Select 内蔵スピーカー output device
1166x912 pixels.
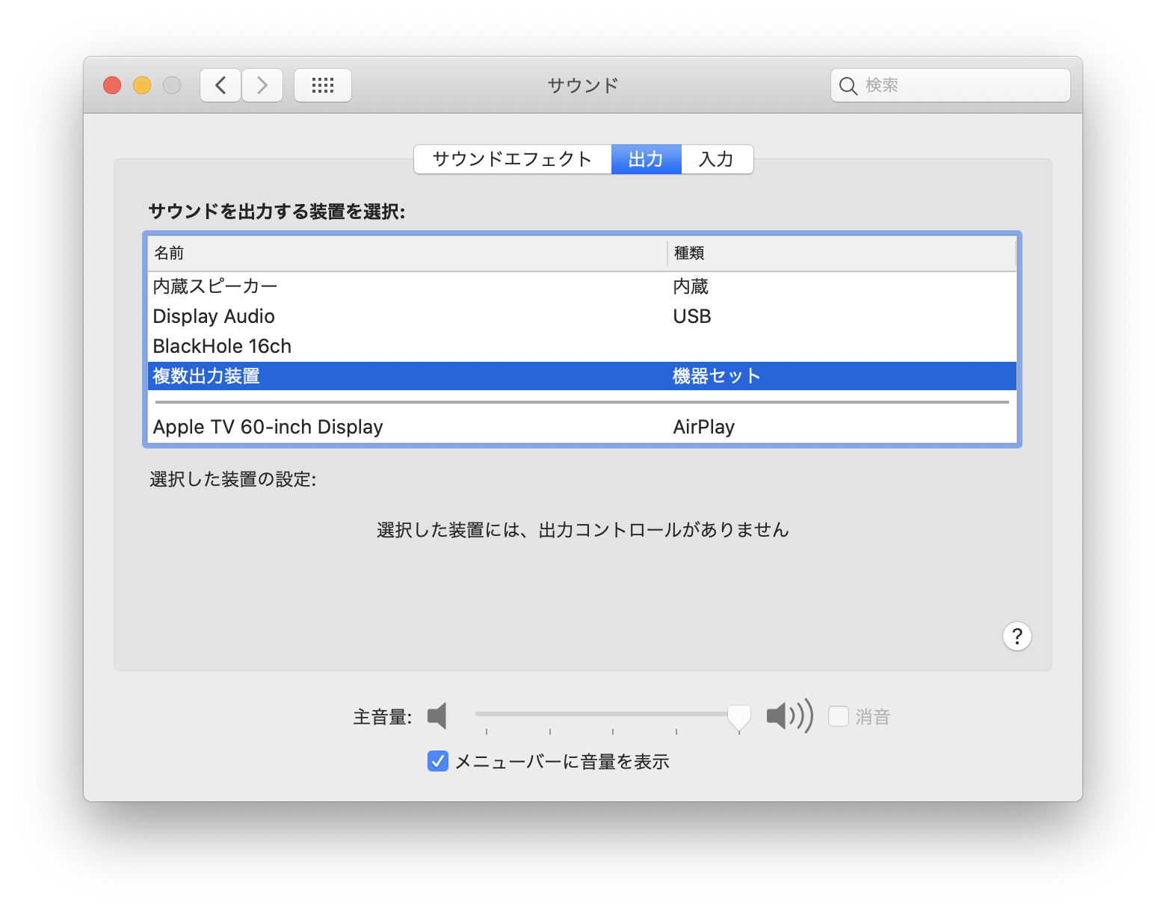(x=582, y=286)
